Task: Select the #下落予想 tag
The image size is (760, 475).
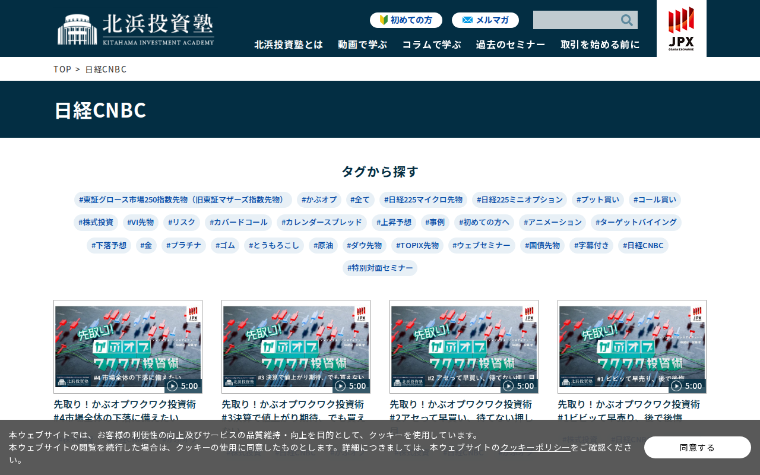Action: pyautogui.click(x=109, y=246)
